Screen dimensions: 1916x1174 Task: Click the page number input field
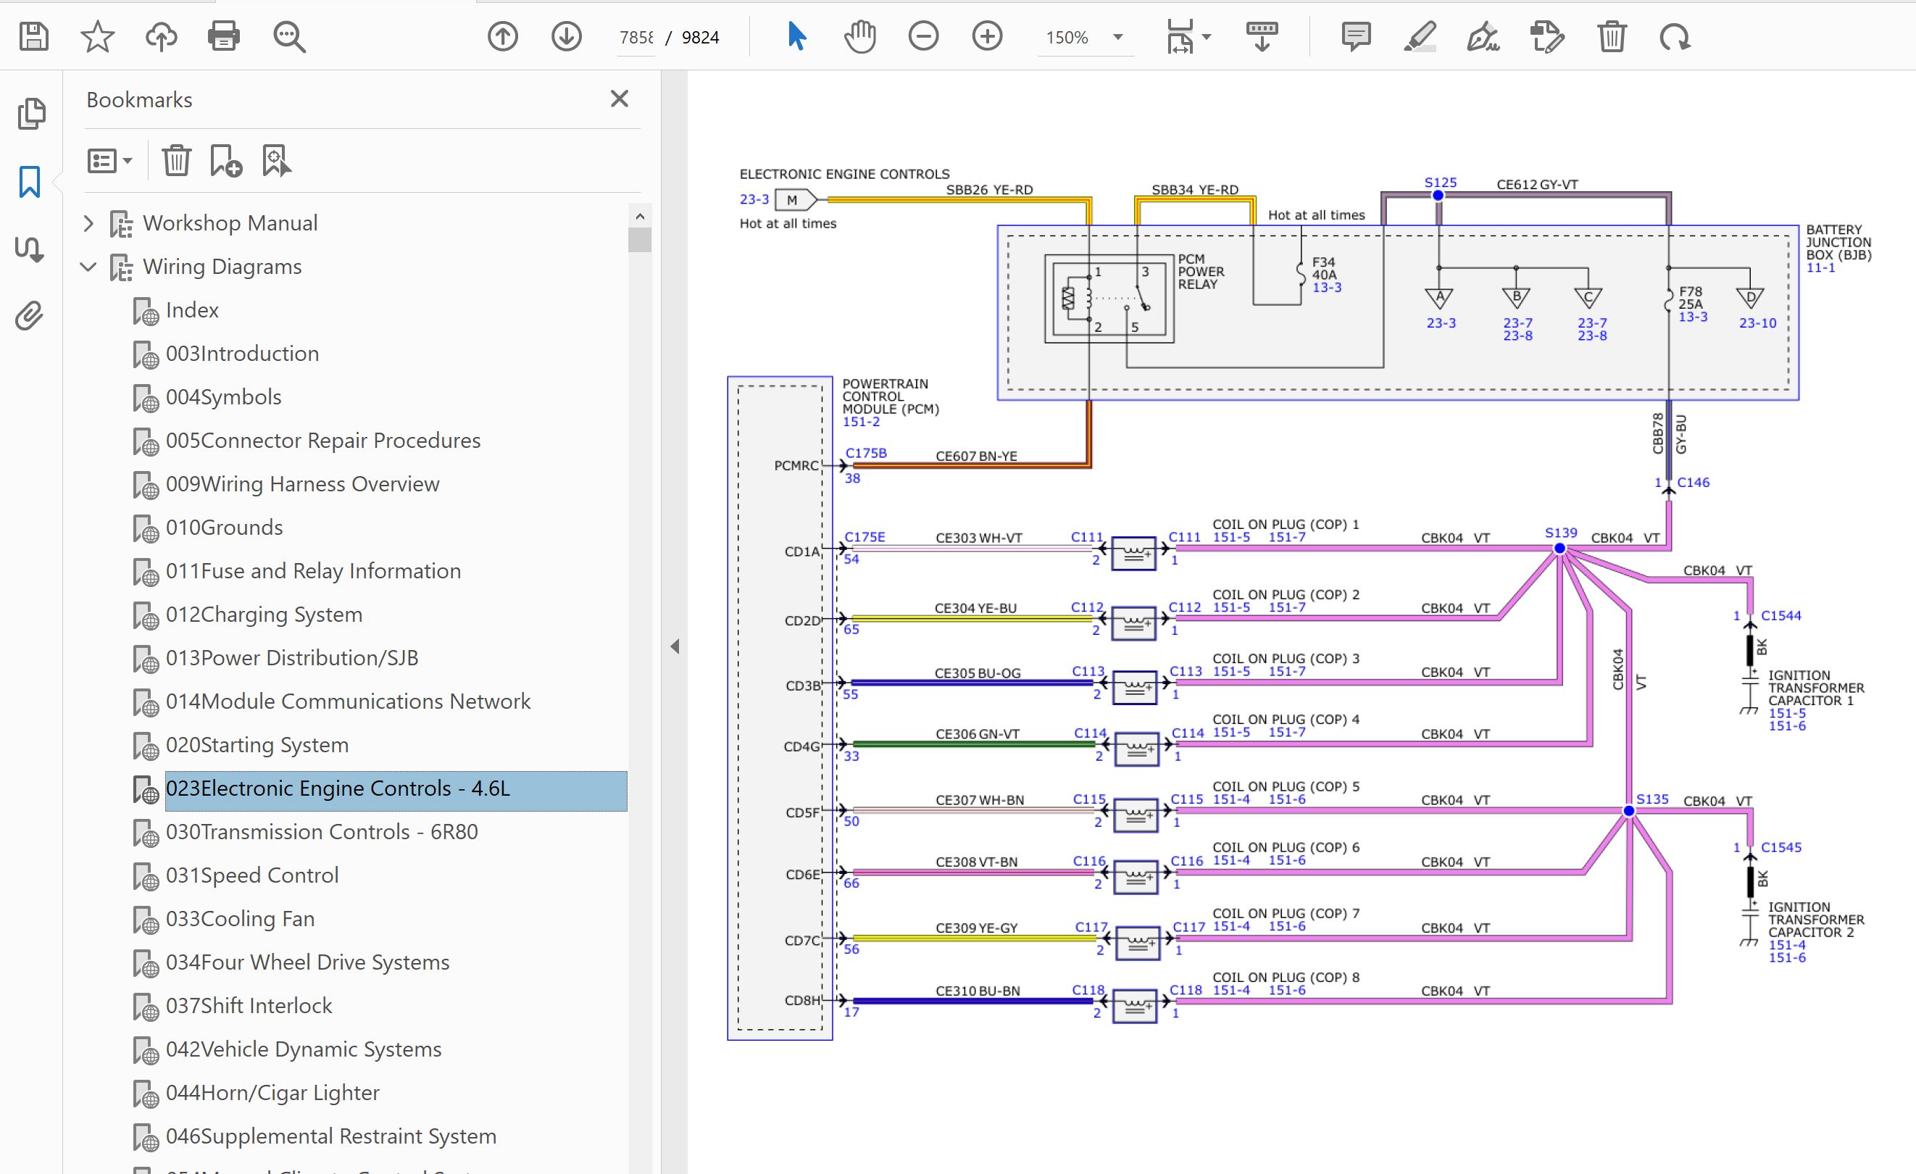(636, 37)
